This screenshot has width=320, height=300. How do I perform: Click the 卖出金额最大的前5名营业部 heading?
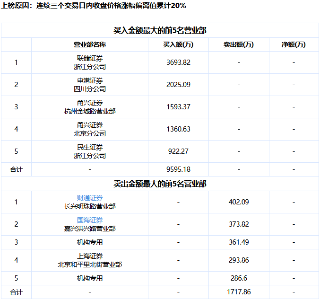160,184
